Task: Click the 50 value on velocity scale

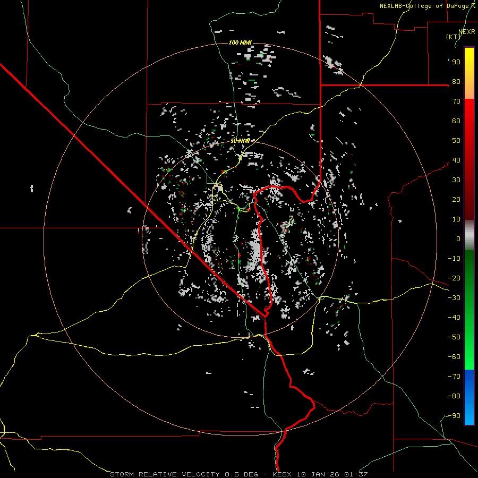Action: (x=456, y=141)
